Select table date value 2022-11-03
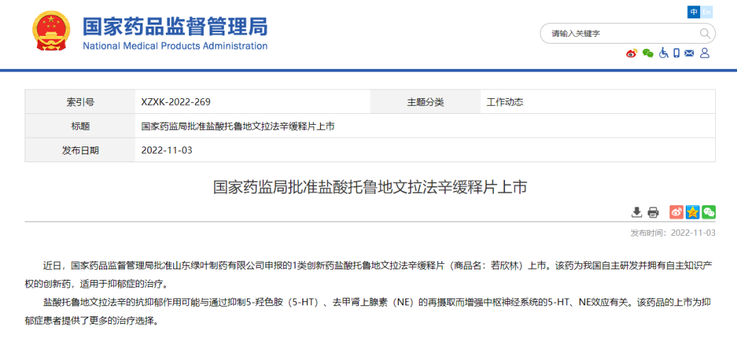737x349 pixels. point(167,151)
